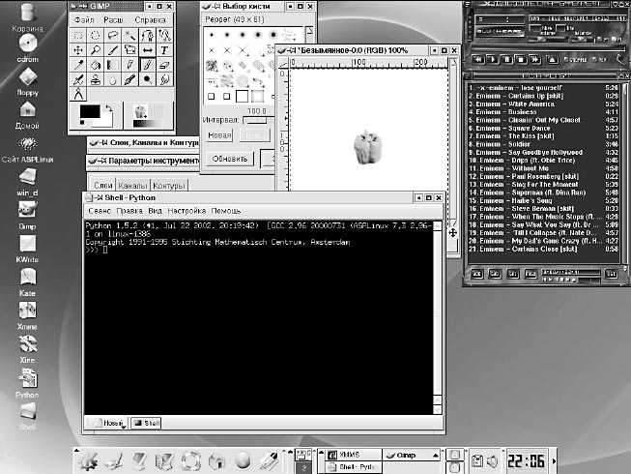Click the black foreground color swatch
The image size is (631, 474).
click(90, 111)
